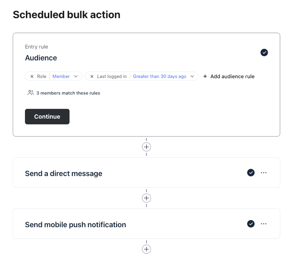The image size is (295, 262).
Task: Click the members icon beside match count
Action: pyautogui.click(x=30, y=93)
